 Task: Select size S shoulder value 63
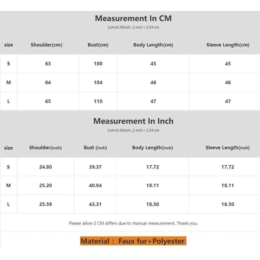(x=48, y=64)
